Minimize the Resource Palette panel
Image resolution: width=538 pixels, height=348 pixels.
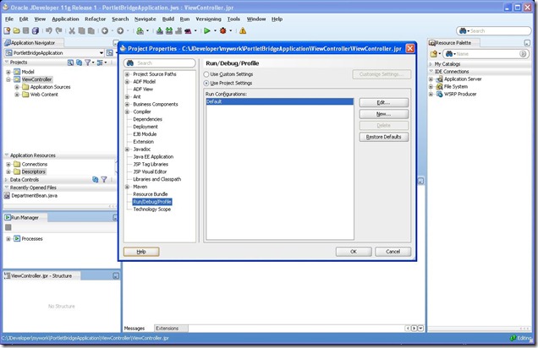[527, 43]
